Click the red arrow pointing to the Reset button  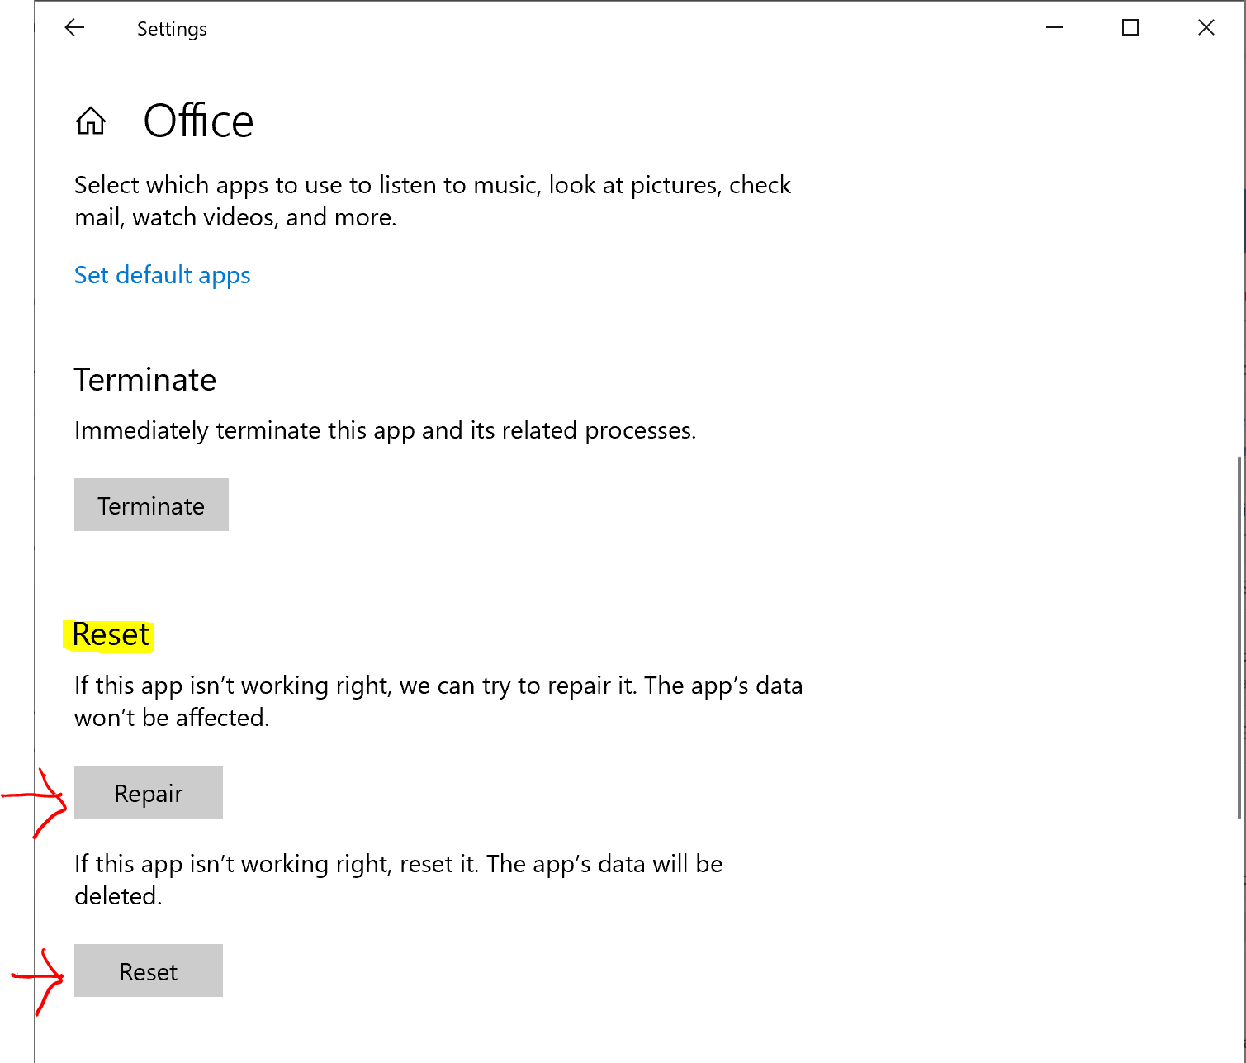38,980
